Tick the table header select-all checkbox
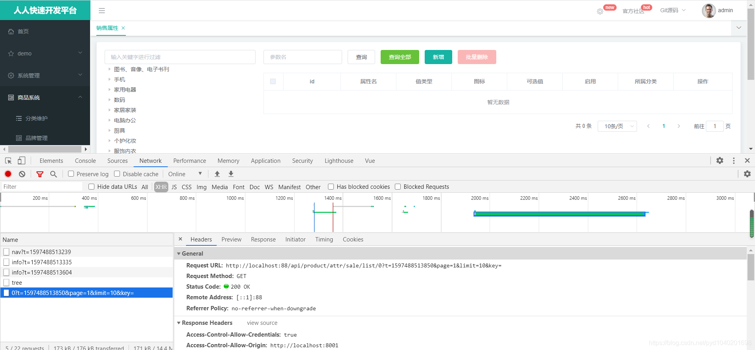This screenshot has height=350, width=755. [x=273, y=81]
